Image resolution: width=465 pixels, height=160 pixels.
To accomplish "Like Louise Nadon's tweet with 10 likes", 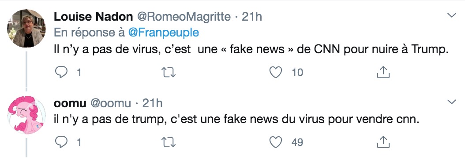I will pos(275,73).
